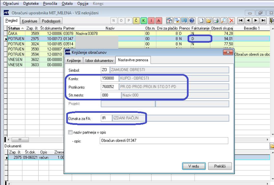The height and width of the screenshot is (185, 274).
Task: Jump to first record arrow
Action: click(x=241, y=21)
